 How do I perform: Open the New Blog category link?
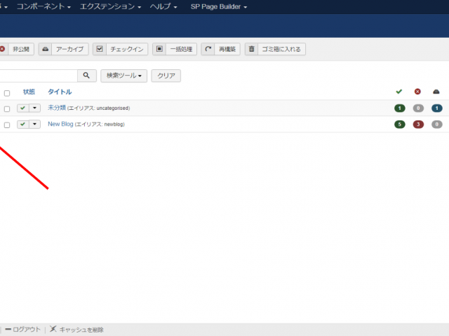(x=60, y=124)
